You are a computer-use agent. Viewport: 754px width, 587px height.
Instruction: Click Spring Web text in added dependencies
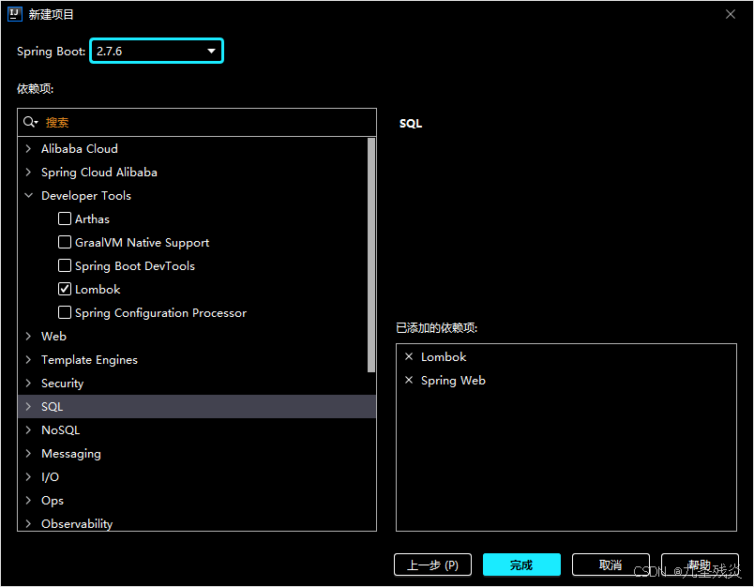[454, 381]
